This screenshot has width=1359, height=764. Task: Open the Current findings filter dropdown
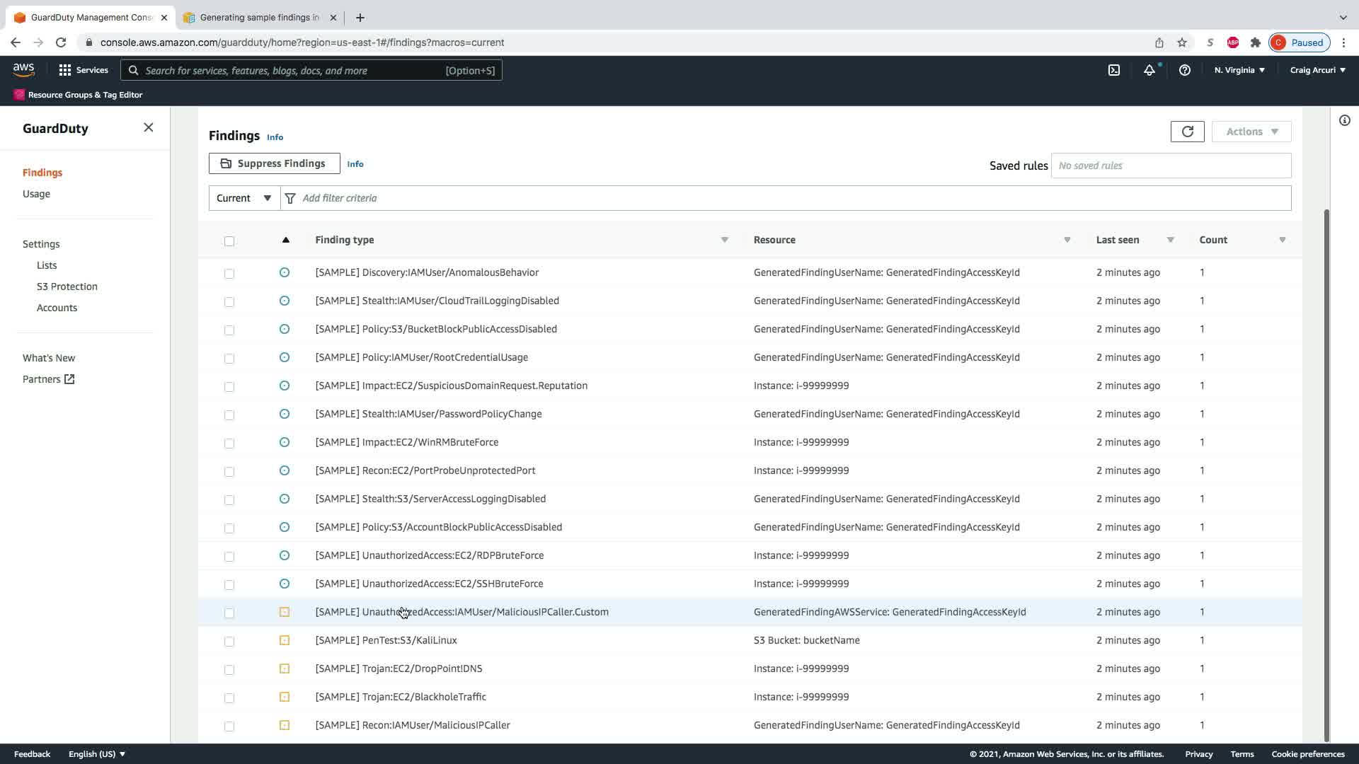[x=244, y=198]
